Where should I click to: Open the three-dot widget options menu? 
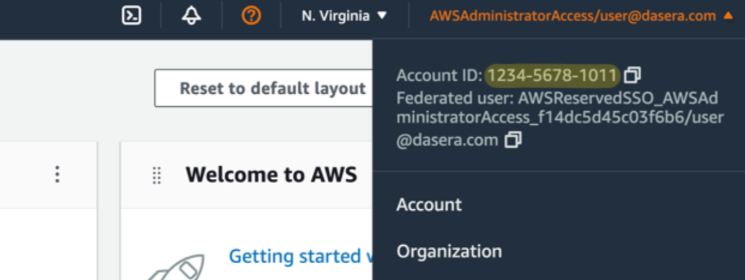coord(57,174)
